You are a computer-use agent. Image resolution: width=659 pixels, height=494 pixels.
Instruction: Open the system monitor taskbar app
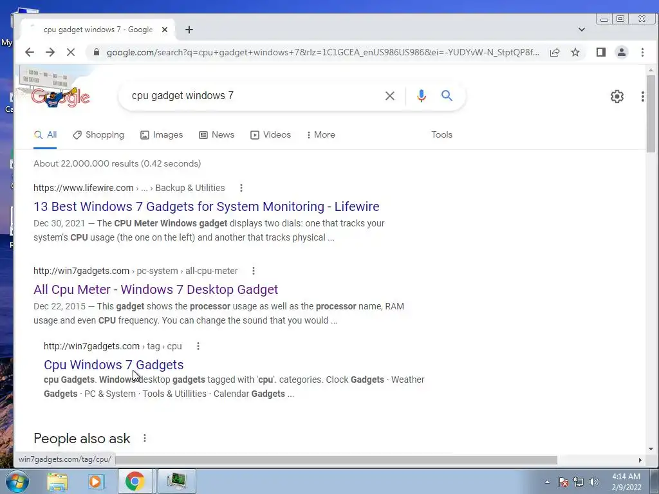[176, 481]
